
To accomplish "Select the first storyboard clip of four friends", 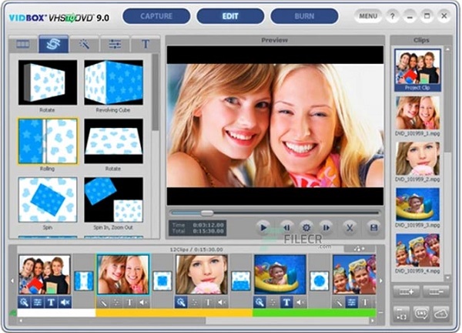I will [45, 274].
